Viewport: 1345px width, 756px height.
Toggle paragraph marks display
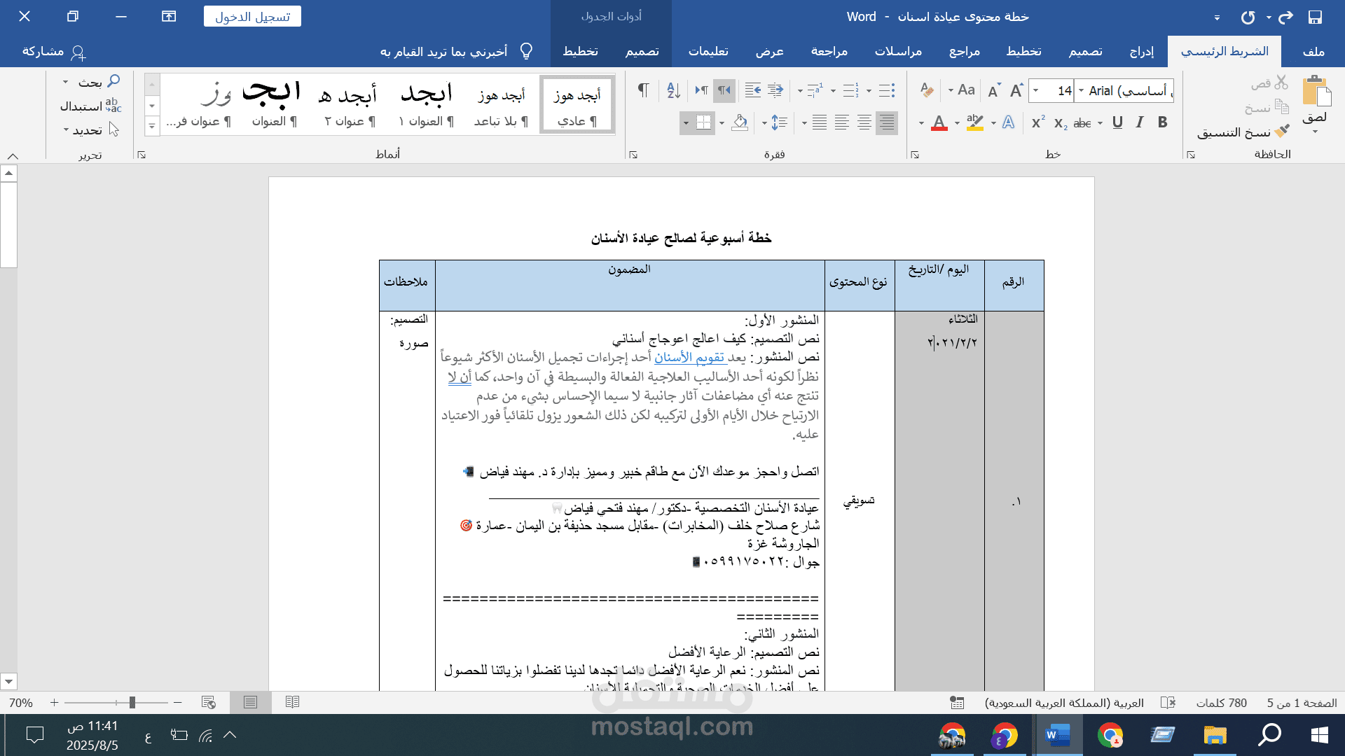(642, 90)
